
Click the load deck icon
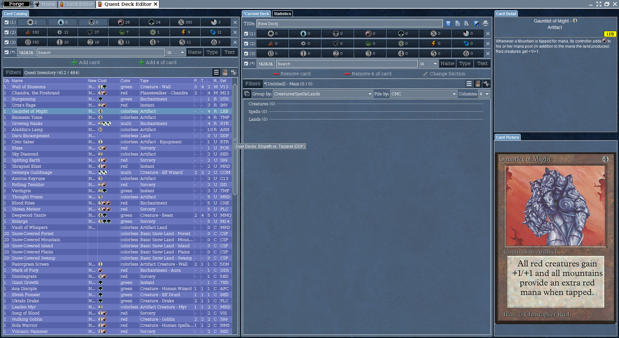[x=467, y=23]
